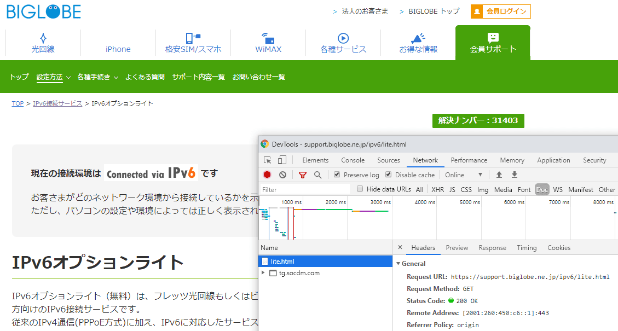Open the network request filter options funnel
This screenshot has width=618, height=331.
304,175
